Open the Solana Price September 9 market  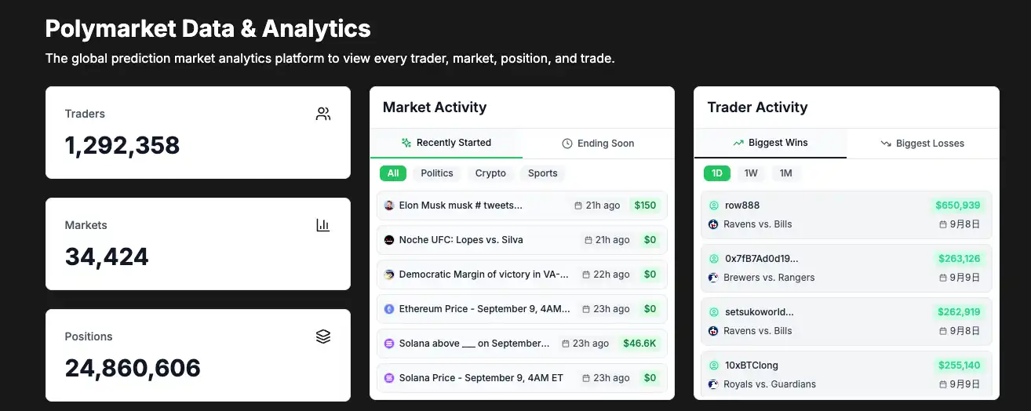(481, 378)
